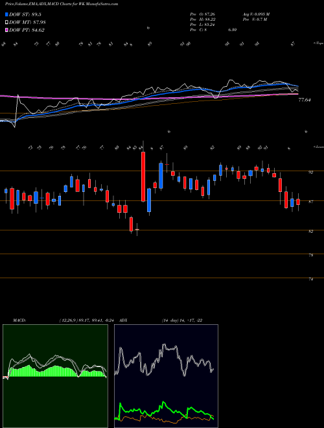324x428 pixels.
Task: Click the 'Pre O: 87.26' value
Action: click(x=203, y=14)
